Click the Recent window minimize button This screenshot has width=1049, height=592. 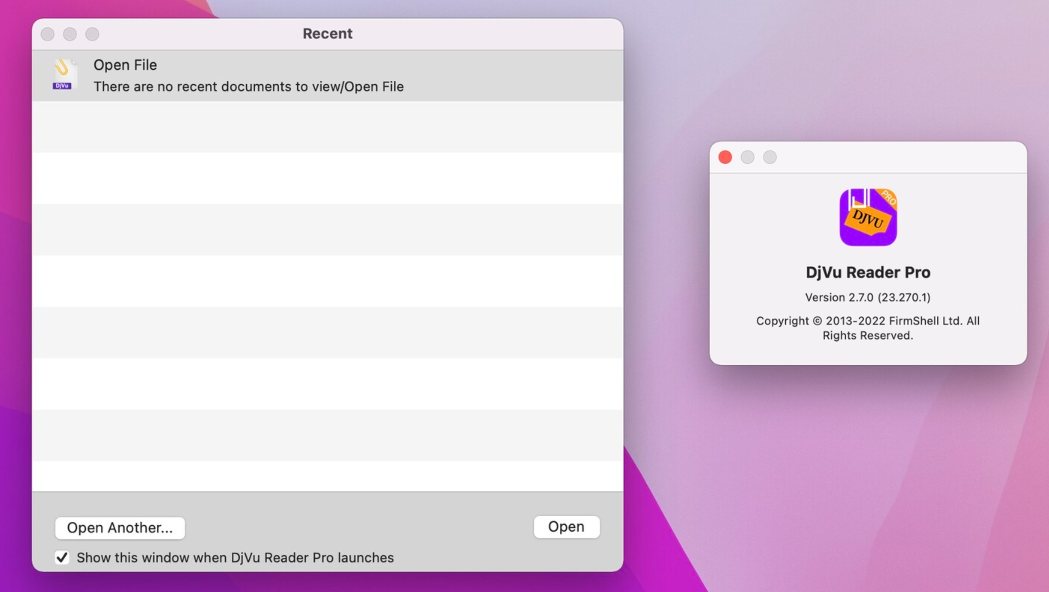pos(70,34)
